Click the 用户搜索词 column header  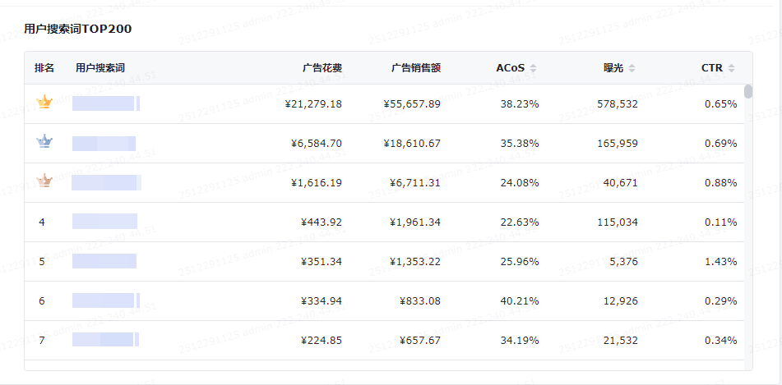99,68
